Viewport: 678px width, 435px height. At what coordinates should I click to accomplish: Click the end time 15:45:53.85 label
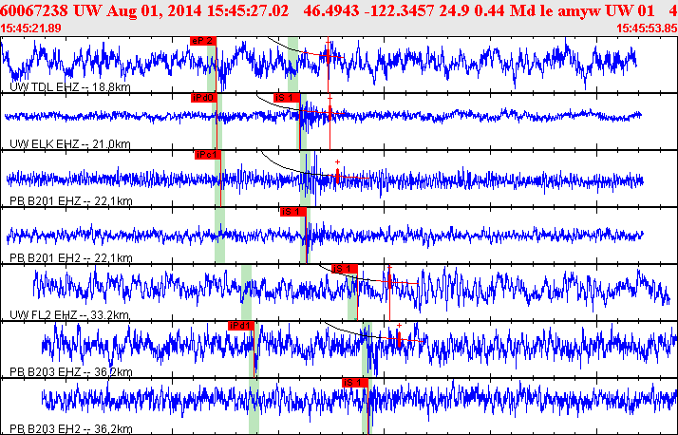point(647,28)
